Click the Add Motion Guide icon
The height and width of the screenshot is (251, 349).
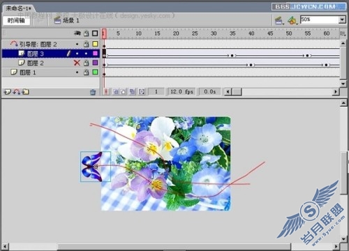point(16,92)
